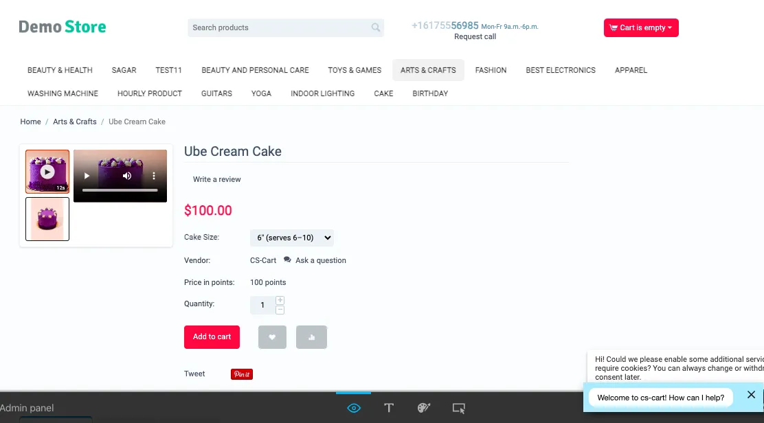Add product to wishlist heart button

click(272, 337)
